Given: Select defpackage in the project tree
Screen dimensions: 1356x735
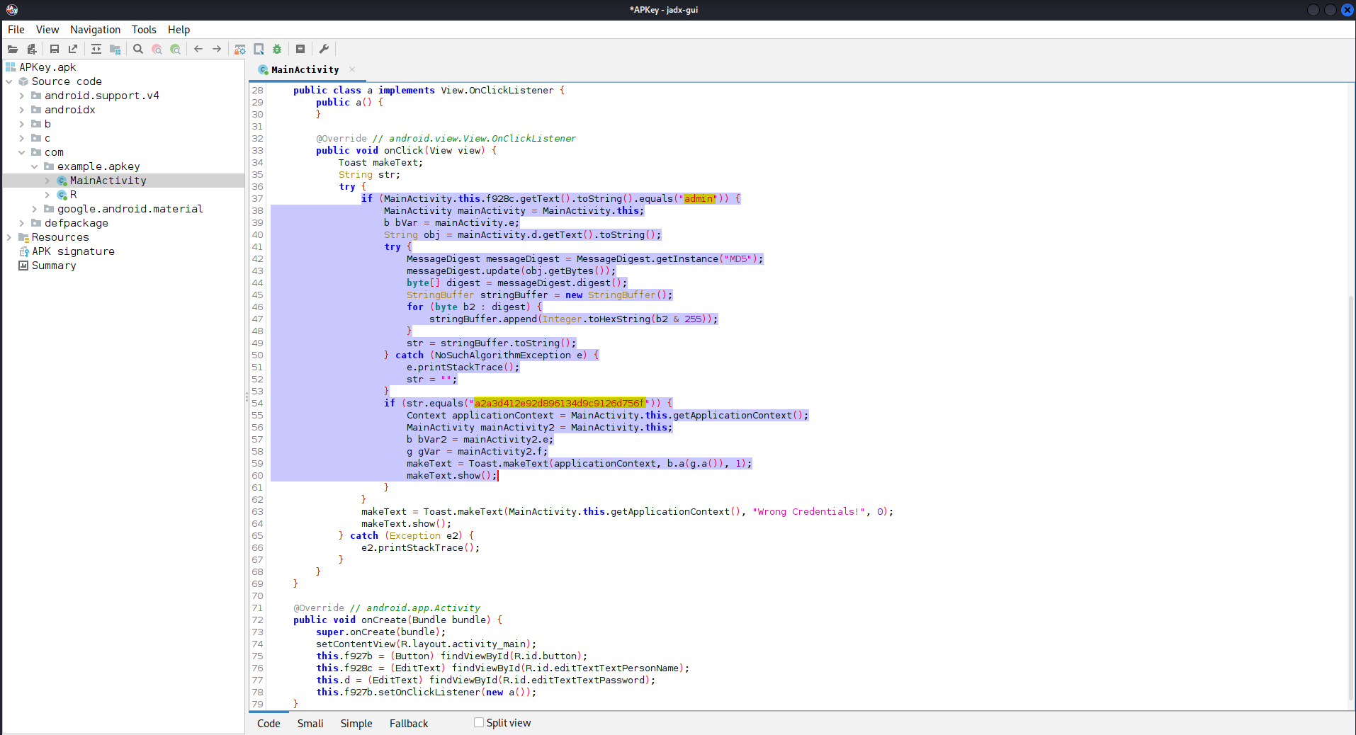Looking at the screenshot, I should 77,223.
